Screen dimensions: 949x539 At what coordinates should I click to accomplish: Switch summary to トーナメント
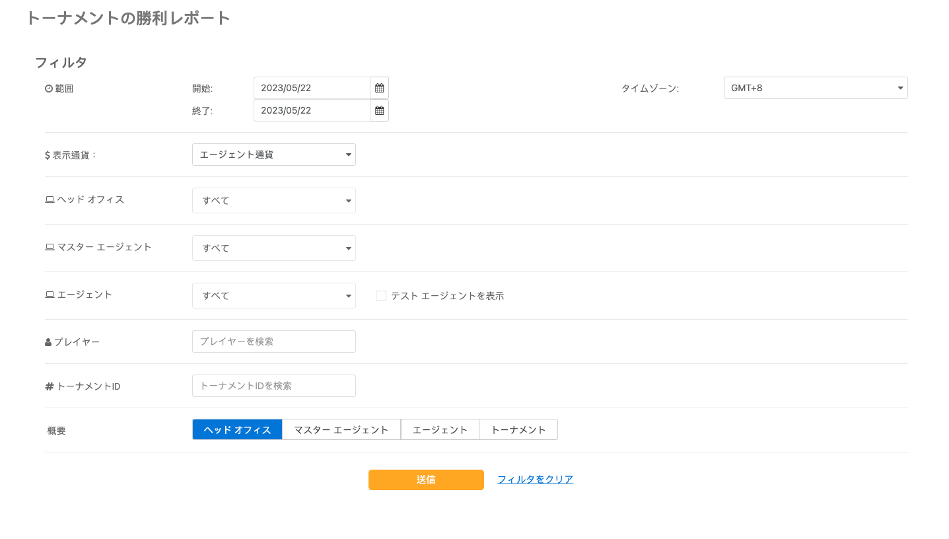pos(518,430)
